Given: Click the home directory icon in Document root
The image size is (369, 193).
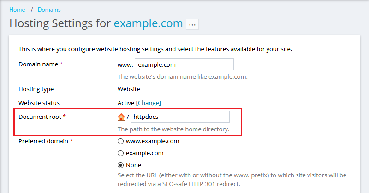Looking at the screenshot, I should (121, 117).
